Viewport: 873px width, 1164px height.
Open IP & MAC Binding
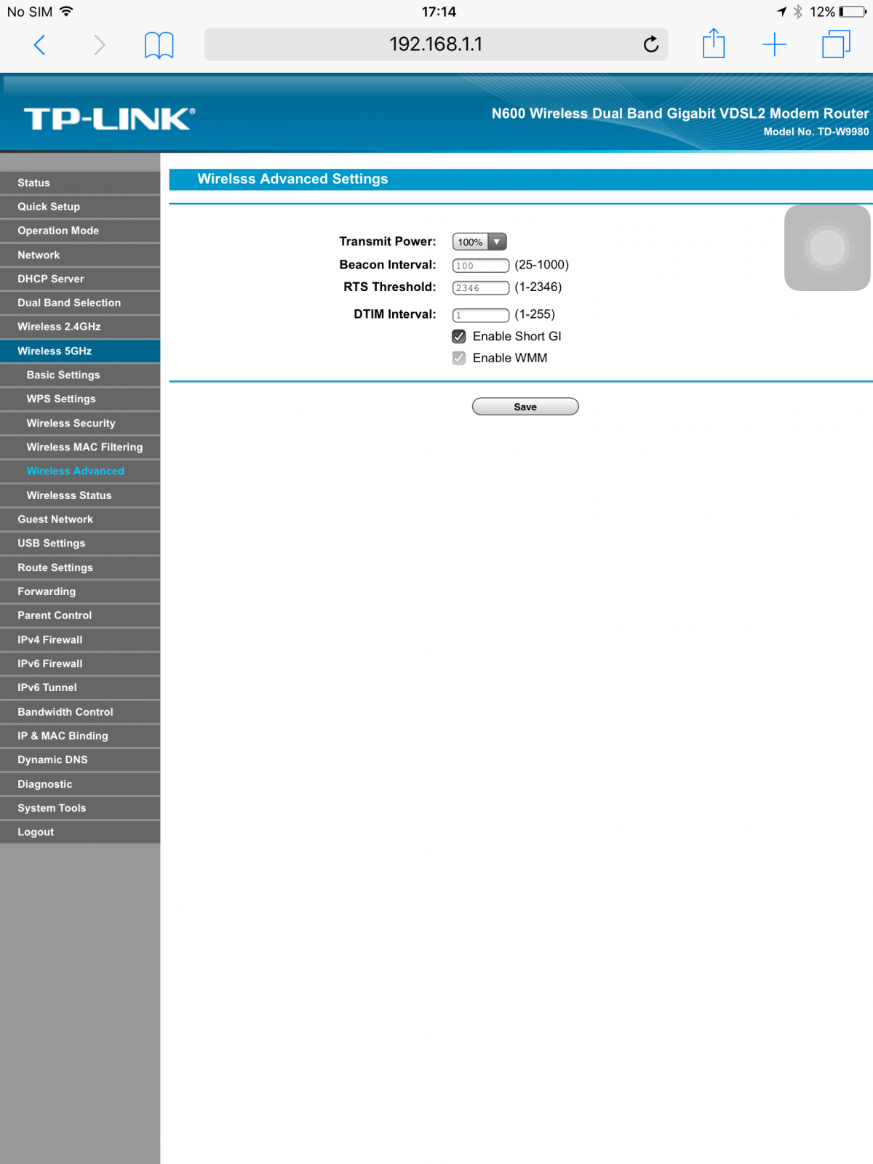80,736
